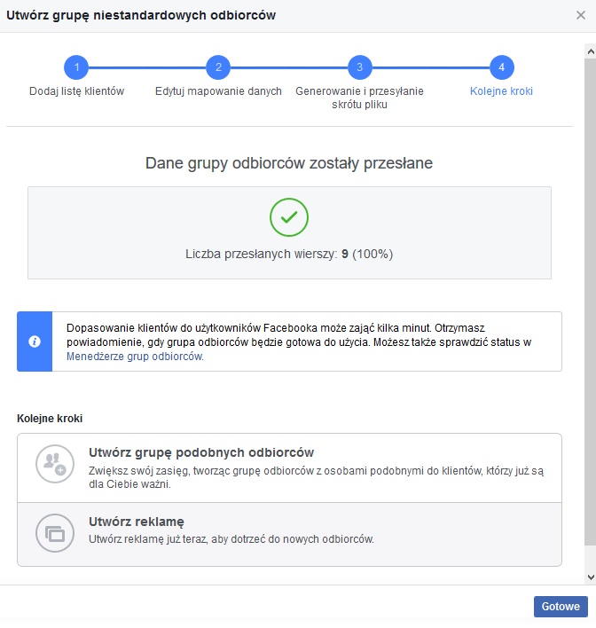Screen dimensions: 596x628
Task: Click the green success checkmark icon
Action: pyautogui.click(x=289, y=217)
